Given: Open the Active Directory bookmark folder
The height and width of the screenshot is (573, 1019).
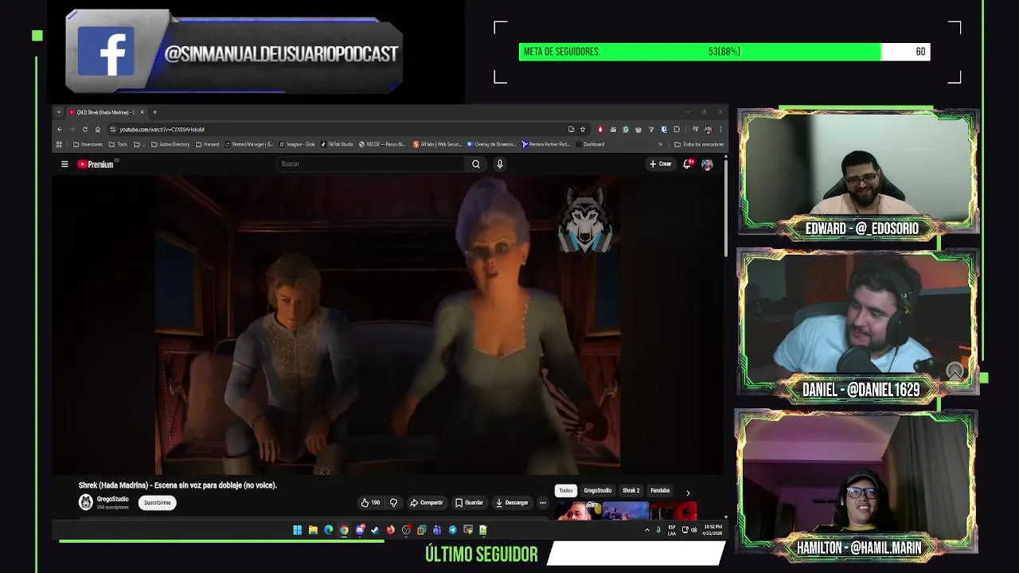Looking at the screenshot, I should tap(170, 144).
